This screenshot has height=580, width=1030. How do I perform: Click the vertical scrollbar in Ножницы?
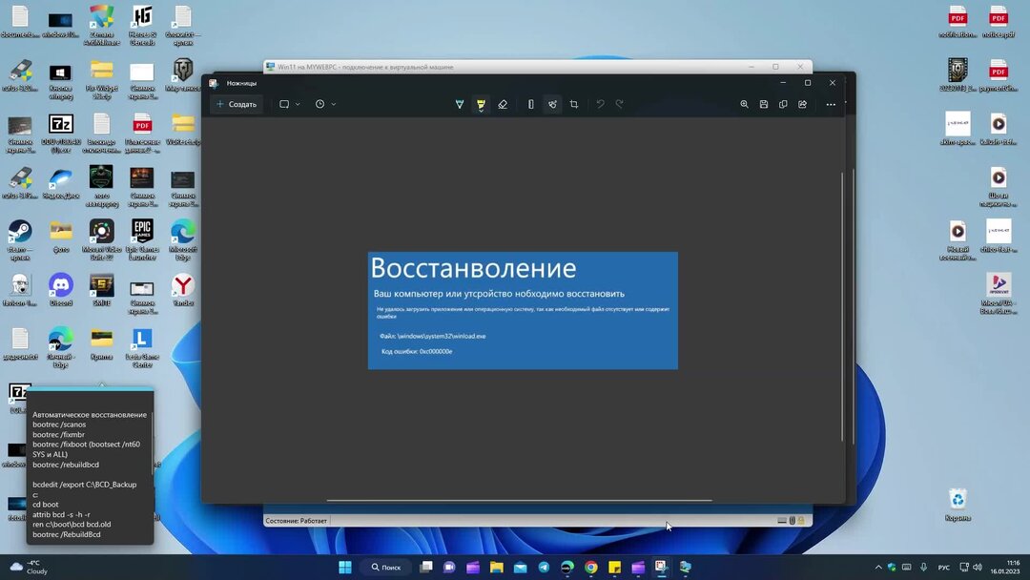842,306
